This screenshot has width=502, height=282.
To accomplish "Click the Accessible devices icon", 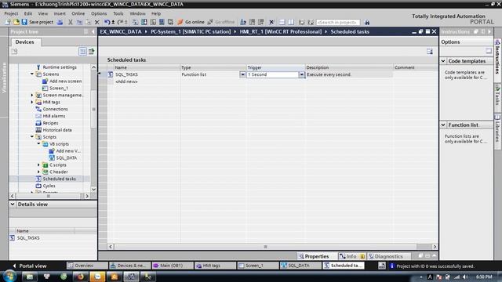I will (243, 22).
